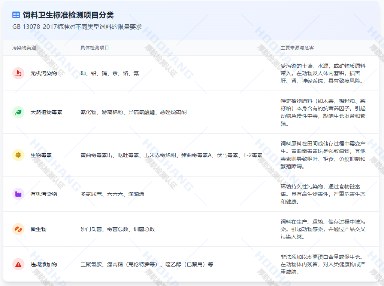Click the 沙门氏菌、霉菌总数、细菌总数 items cell
Viewport: 384px width, 286px height.
(118, 229)
